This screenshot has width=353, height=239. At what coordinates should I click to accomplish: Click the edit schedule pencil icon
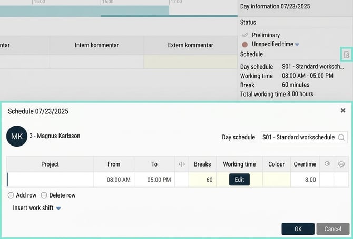(x=346, y=55)
